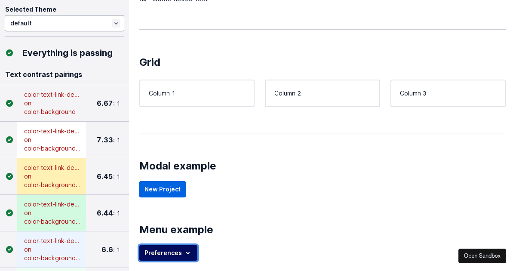Click the passing icon next to the 7.33 ratio
This screenshot has width=516, height=271.
click(x=9, y=140)
